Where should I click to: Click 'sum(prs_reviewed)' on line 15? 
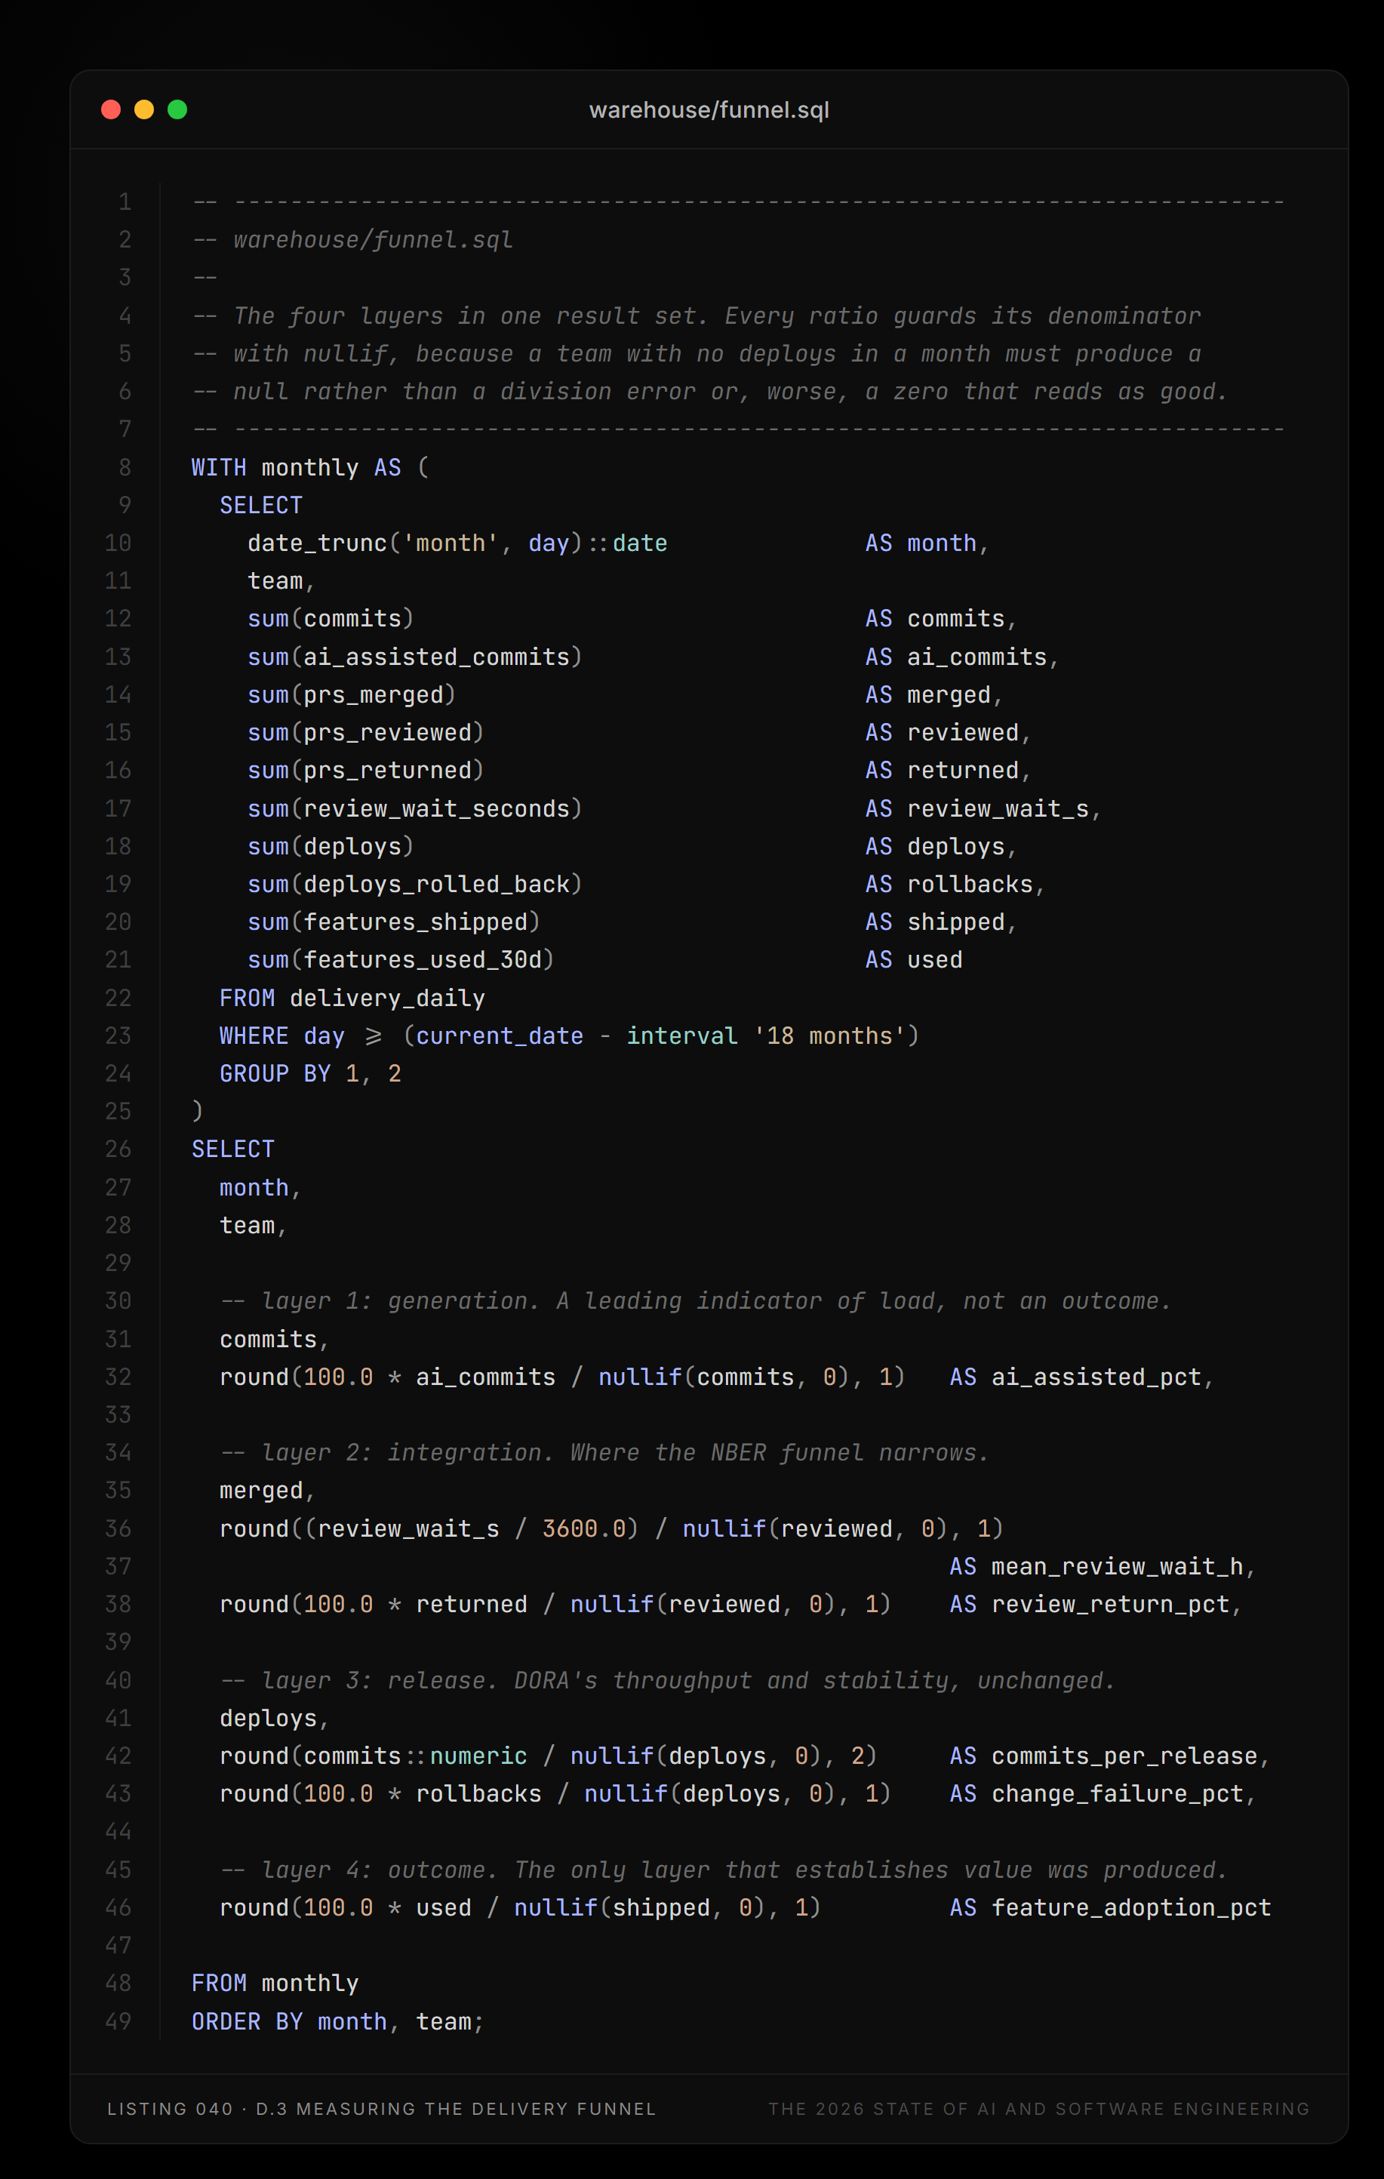pyautogui.click(x=366, y=733)
